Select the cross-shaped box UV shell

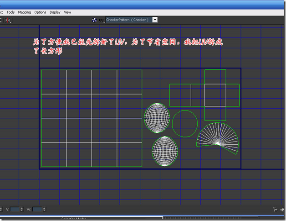[215, 95]
